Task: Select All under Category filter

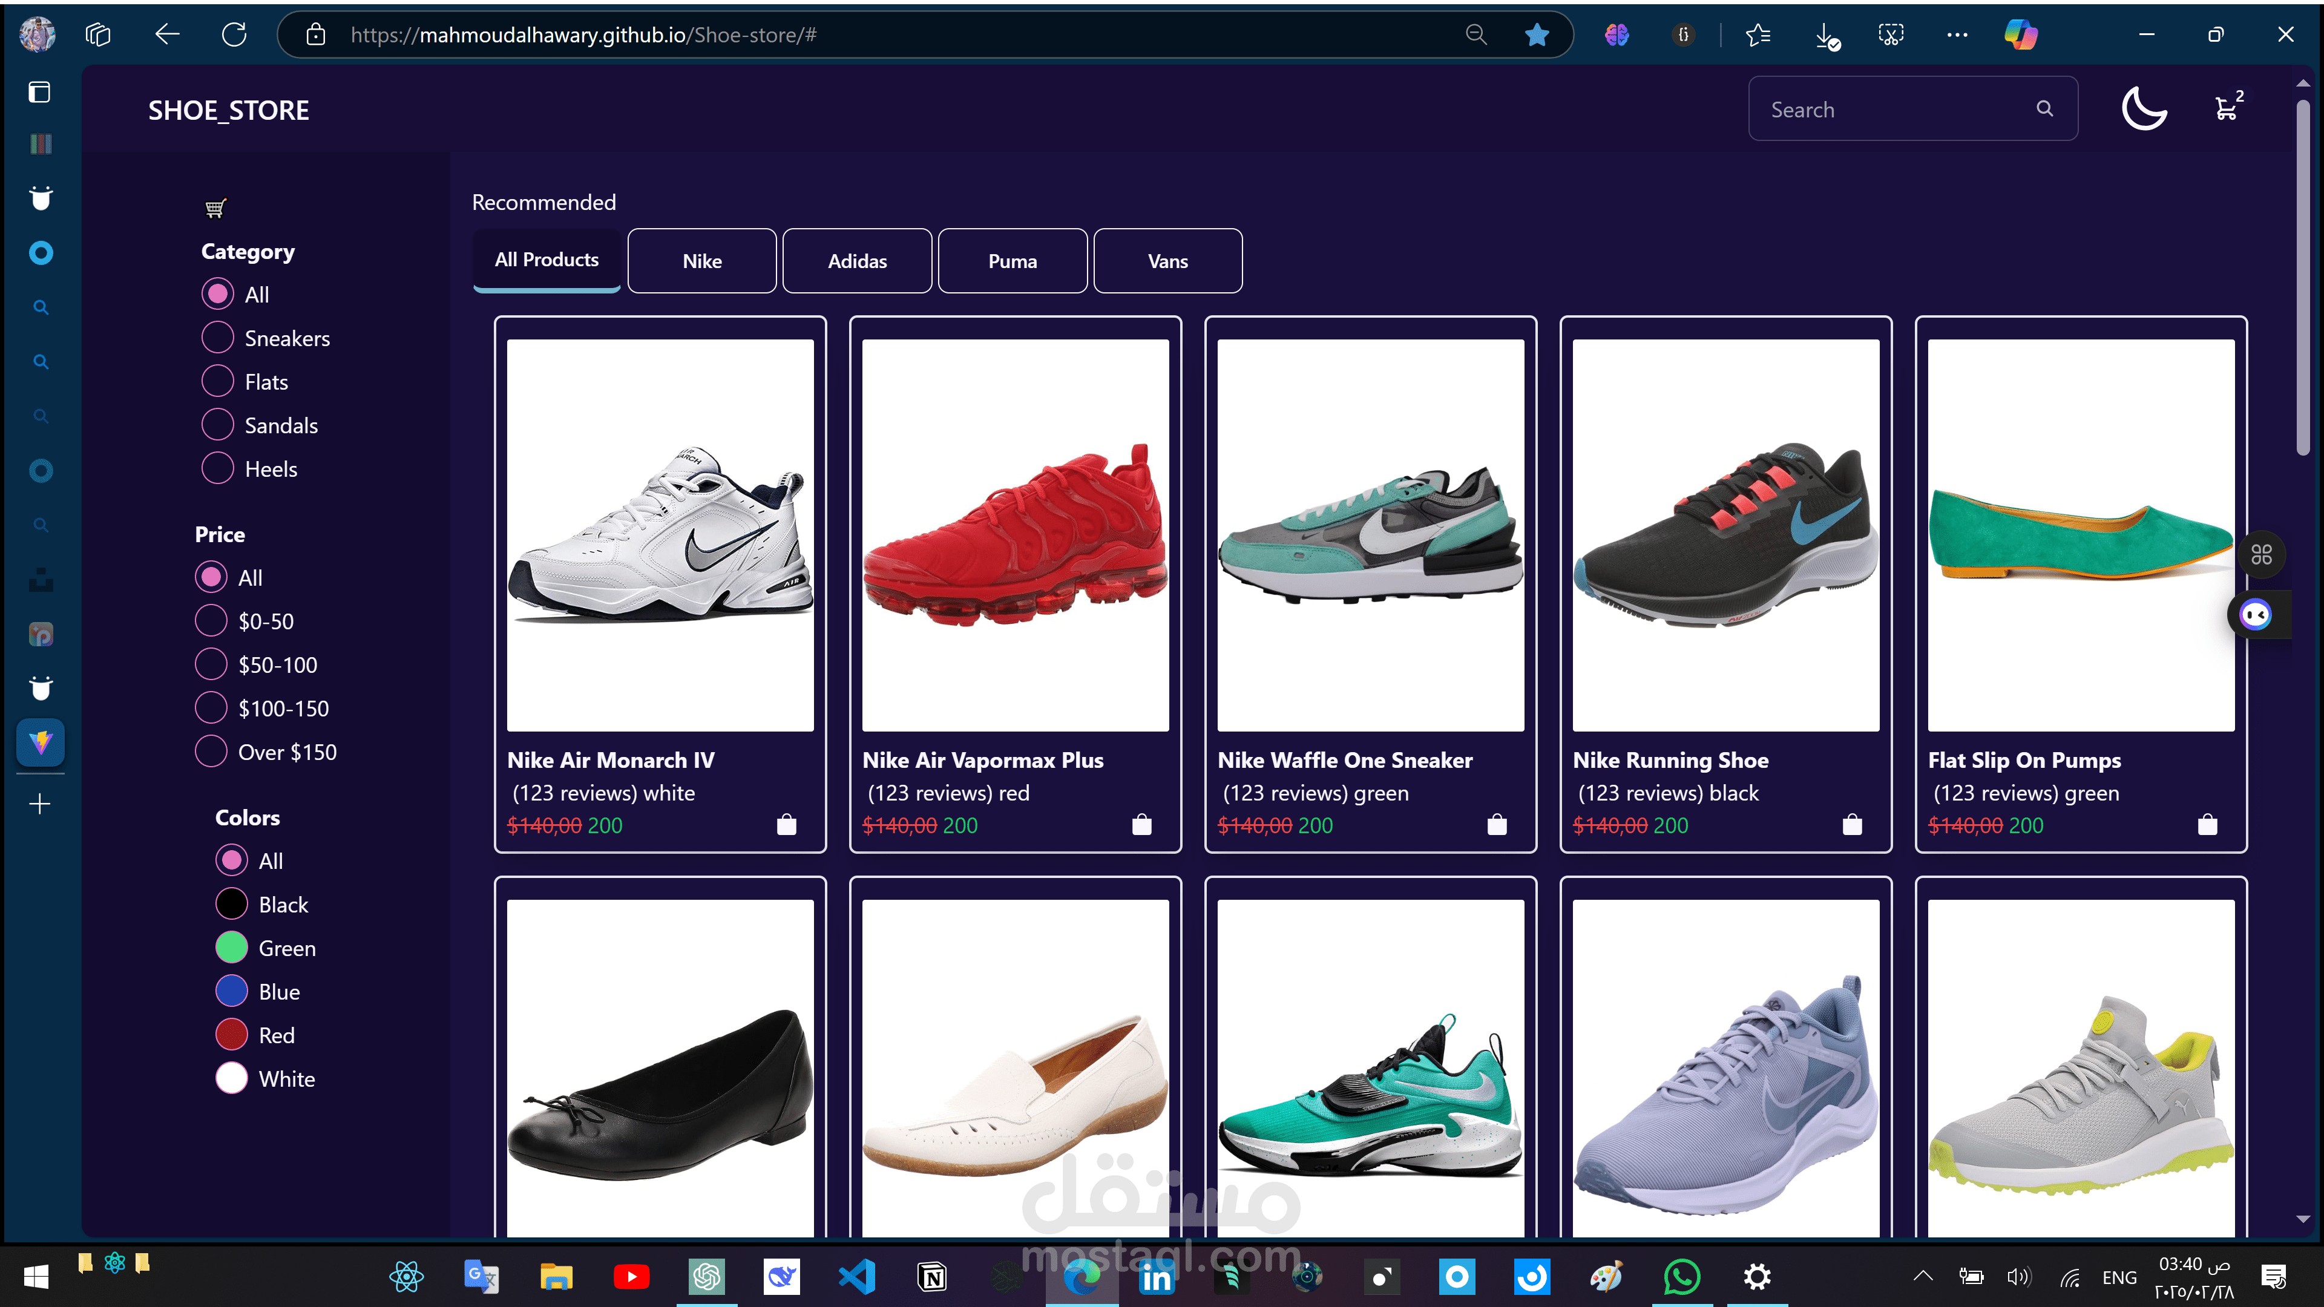Action: coord(217,294)
